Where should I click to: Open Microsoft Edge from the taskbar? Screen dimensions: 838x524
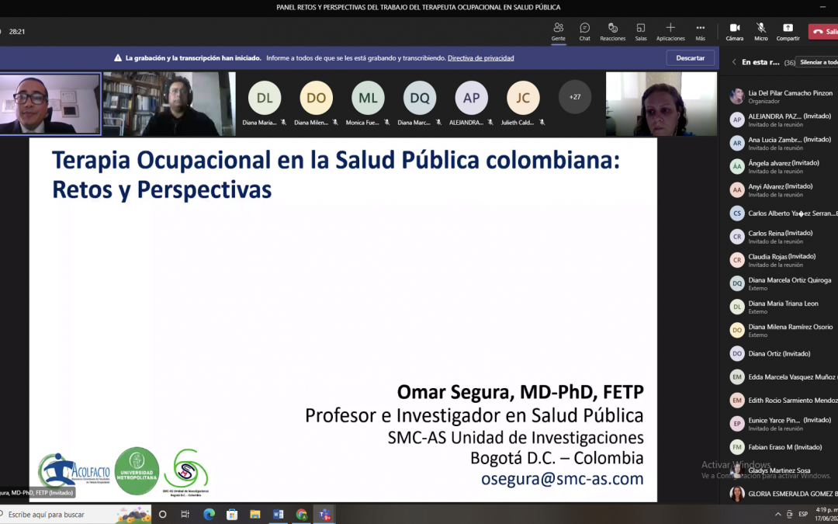209,514
